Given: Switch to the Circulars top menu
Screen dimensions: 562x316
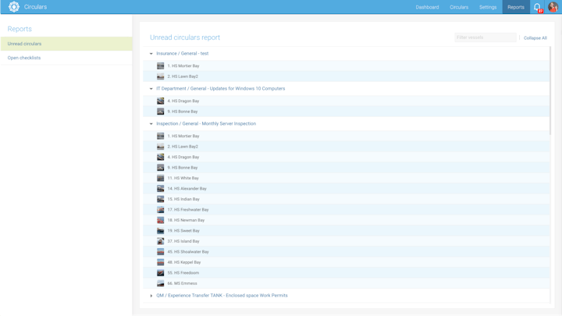Looking at the screenshot, I should pyautogui.click(x=459, y=7).
